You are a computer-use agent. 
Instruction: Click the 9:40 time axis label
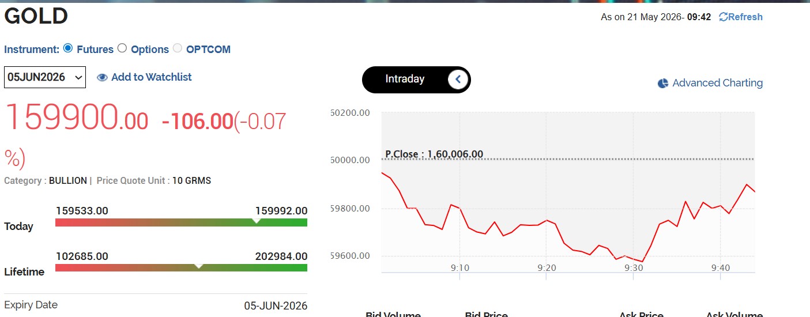[721, 267]
